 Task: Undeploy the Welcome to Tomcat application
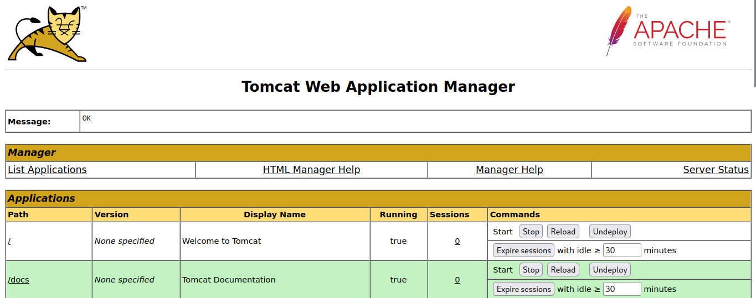(610, 232)
